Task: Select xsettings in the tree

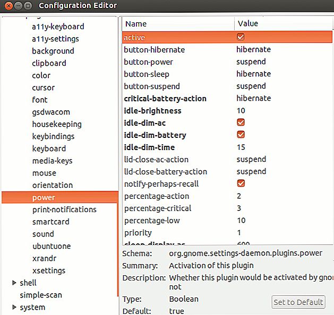Action: [49, 270]
